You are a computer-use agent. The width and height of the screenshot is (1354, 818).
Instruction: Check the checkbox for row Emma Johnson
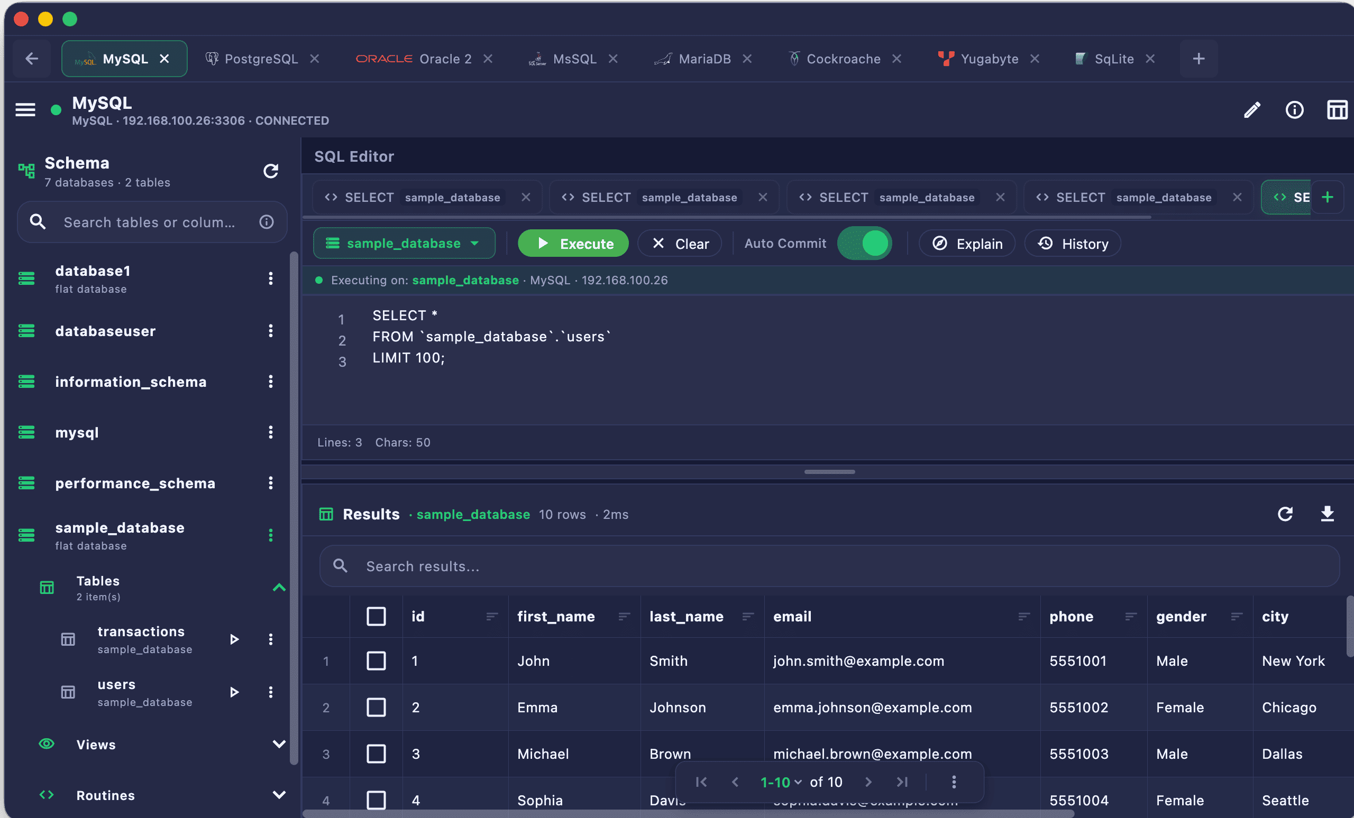point(376,707)
